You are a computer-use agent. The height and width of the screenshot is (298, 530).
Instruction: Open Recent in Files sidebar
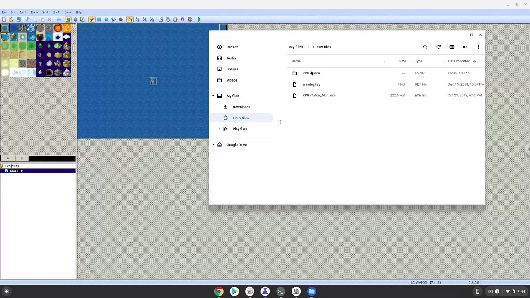[232, 47]
